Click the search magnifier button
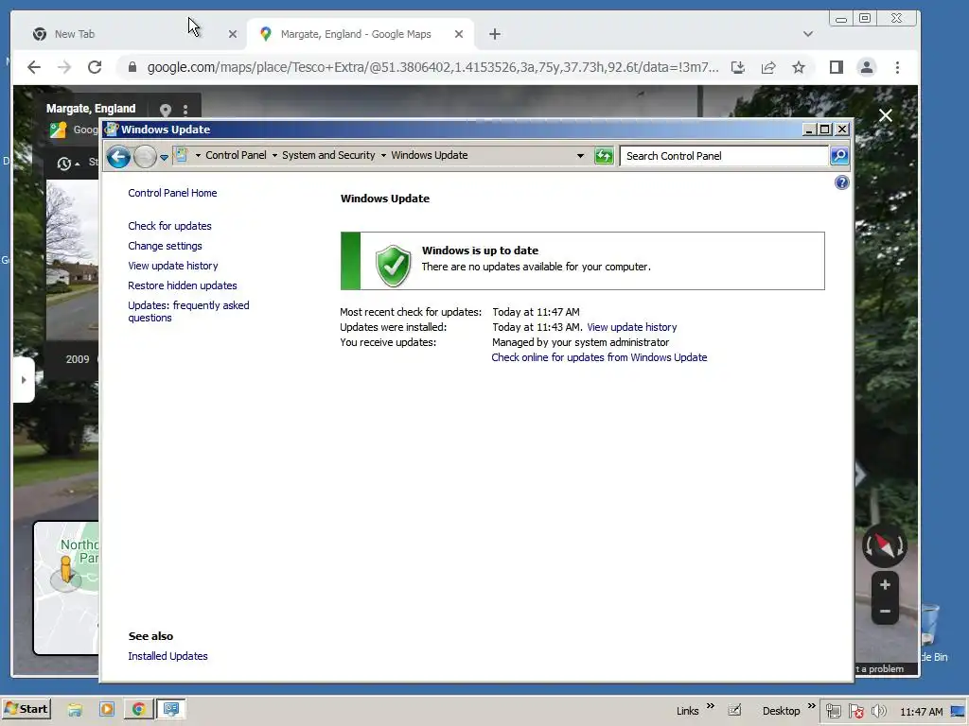Viewport: 969px width, 726px height. click(839, 156)
